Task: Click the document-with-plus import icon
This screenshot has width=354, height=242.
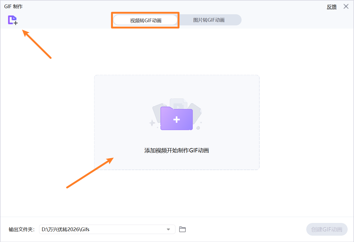Action: tap(12, 20)
